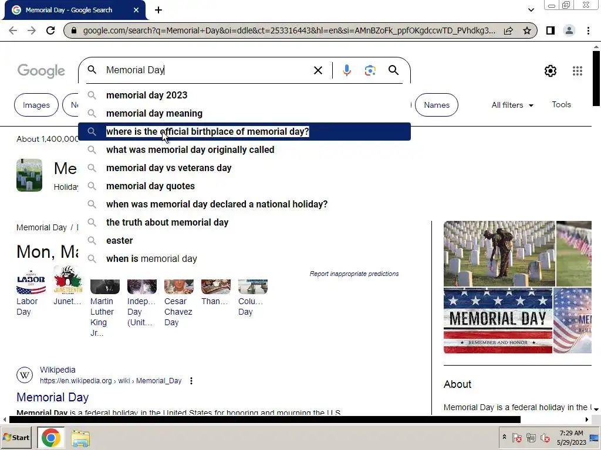
Task: Choose when declared a national holiday suggestion
Action: pyautogui.click(x=244, y=204)
